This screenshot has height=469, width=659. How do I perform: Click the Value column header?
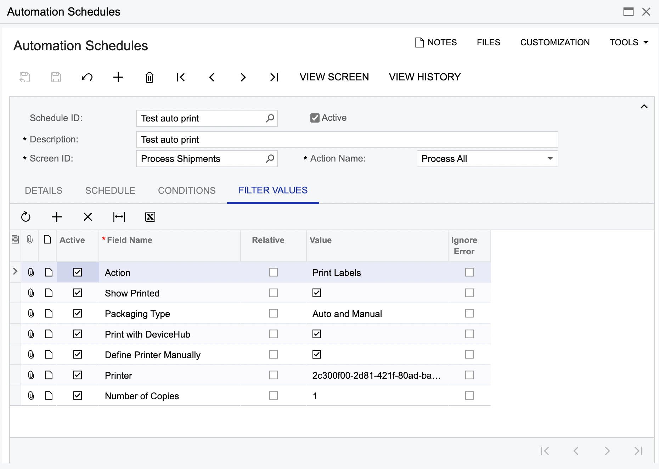pyautogui.click(x=377, y=245)
